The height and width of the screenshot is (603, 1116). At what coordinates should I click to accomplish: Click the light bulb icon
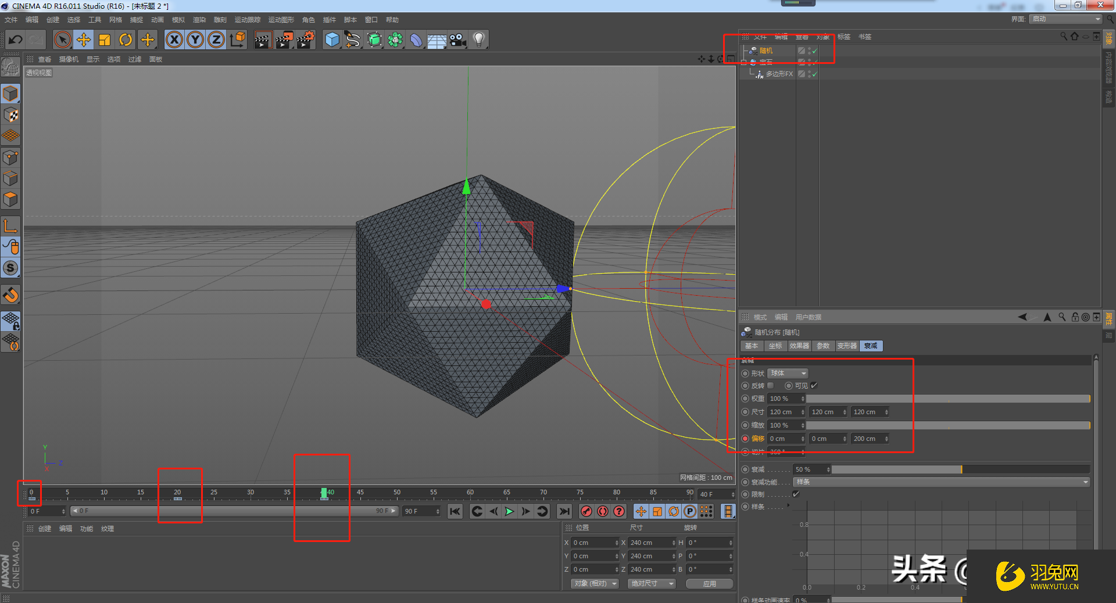pos(478,40)
